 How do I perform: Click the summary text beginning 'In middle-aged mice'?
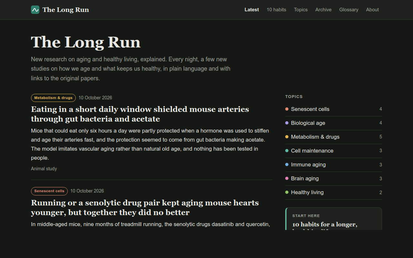point(150,224)
